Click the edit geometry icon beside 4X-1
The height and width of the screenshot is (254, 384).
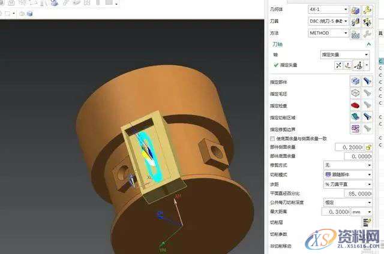pyautogui.click(x=355, y=10)
